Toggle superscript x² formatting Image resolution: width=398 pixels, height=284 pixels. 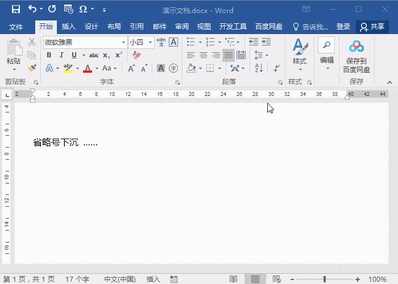coord(119,55)
